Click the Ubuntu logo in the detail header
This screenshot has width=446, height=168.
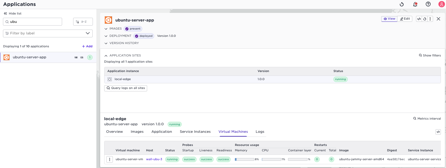coord(108,20)
